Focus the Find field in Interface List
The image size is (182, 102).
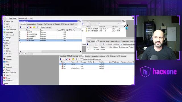[x=77, y=27]
